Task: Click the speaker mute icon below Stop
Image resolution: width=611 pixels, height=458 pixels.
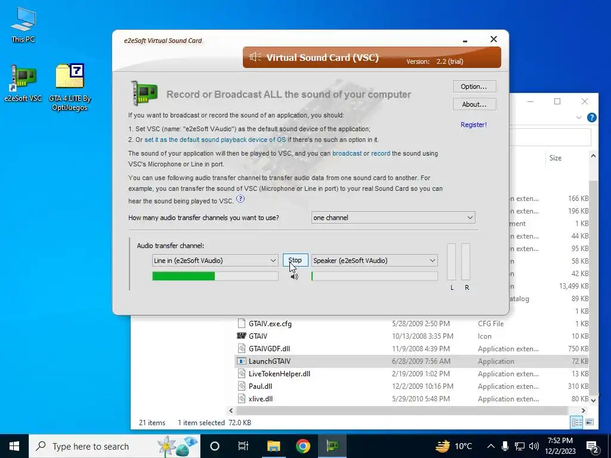Action: (x=295, y=277)
